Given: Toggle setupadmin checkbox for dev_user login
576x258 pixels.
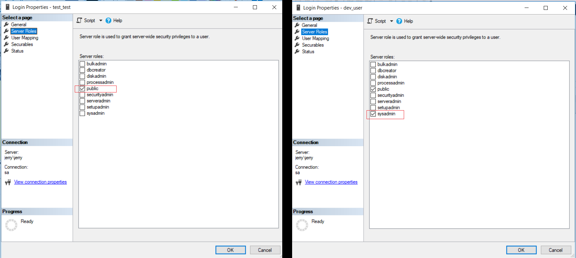Looking at the screenshot, I should 373,108.
